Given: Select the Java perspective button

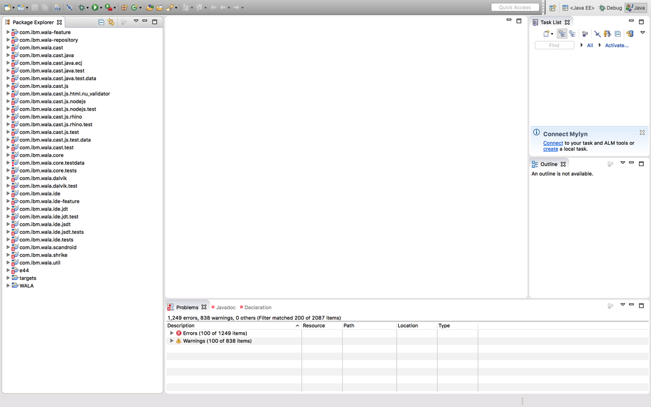Looking at the screenshot, I should tap(636, 8).
